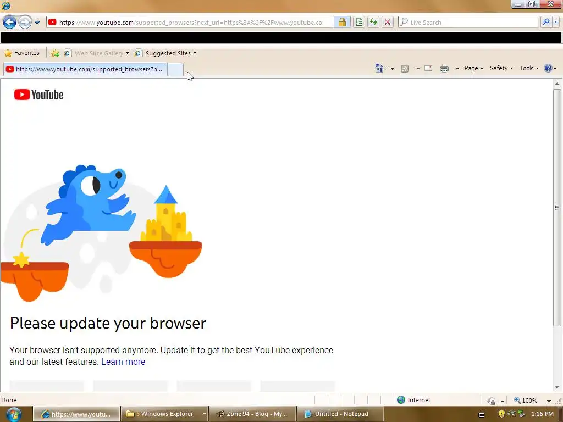
Task: Click the URL in the address bar
Action: point(191,22)
